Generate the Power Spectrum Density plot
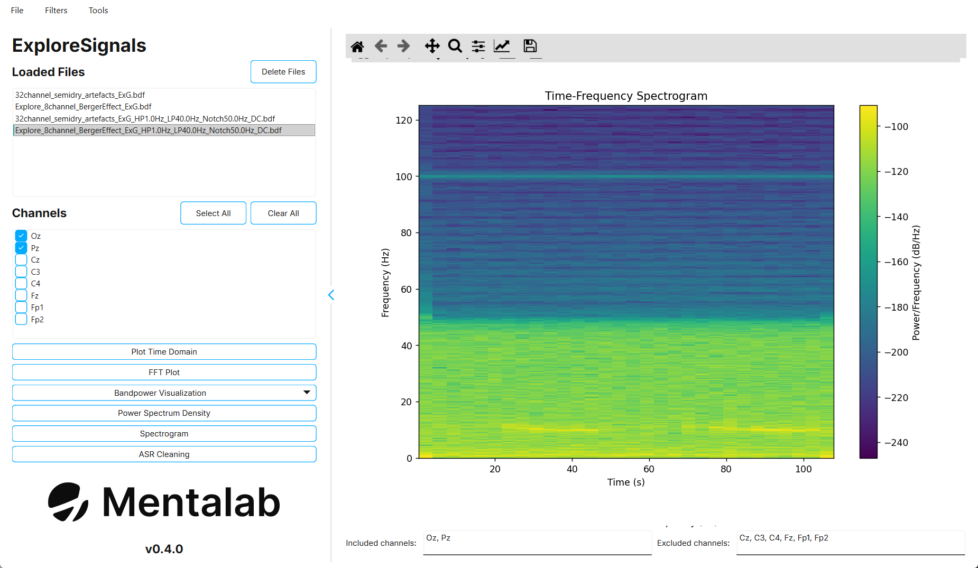 164,413
